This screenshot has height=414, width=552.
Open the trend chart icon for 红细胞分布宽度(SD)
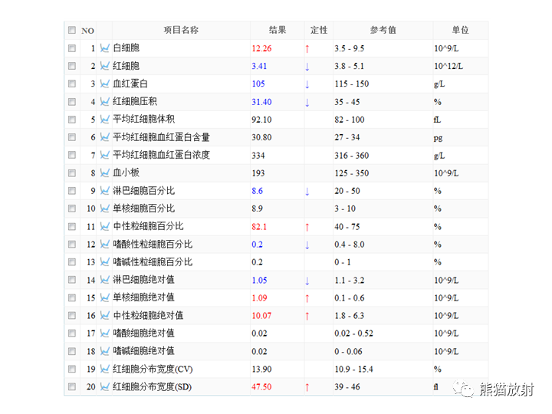[104, 387]
